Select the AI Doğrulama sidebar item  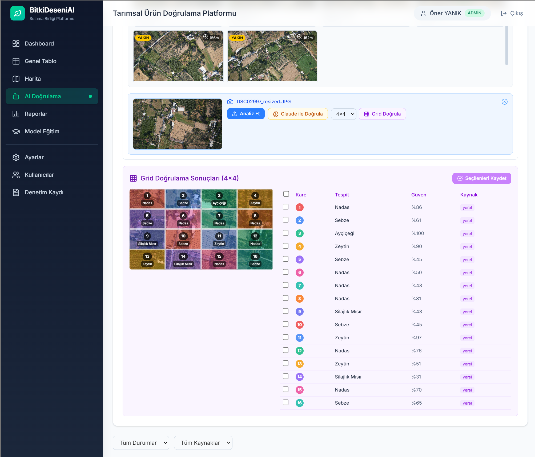[52, 96]
